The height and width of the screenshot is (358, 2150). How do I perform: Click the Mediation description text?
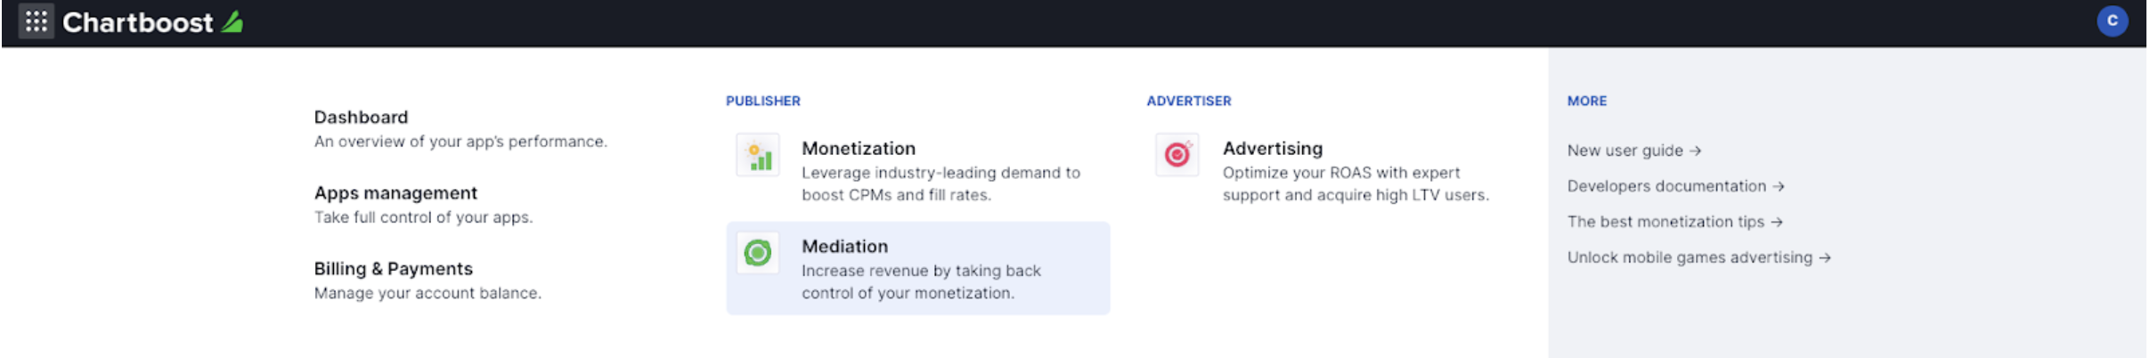921,282
